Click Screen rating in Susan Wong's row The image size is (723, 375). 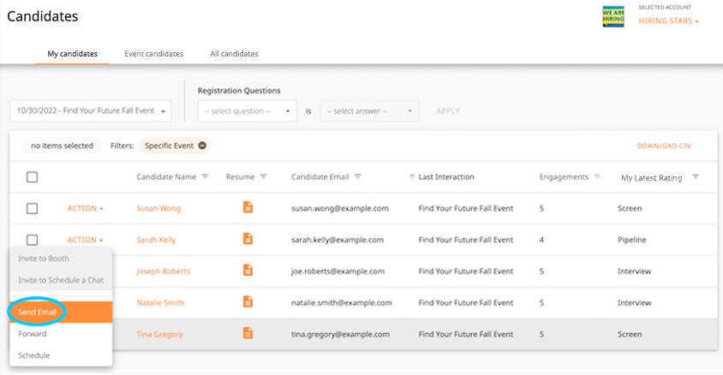pos(630,208)
